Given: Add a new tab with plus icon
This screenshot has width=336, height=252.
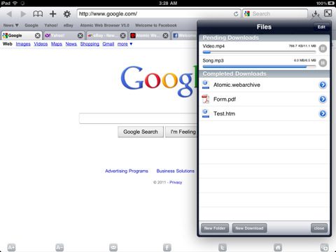Looking at the screenshot, I should 53,14.
